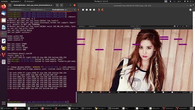Click the third zoom icon in viewer toolbar
Image resolution: width=195 pixels, height=110 pixels.
[90, 10]
